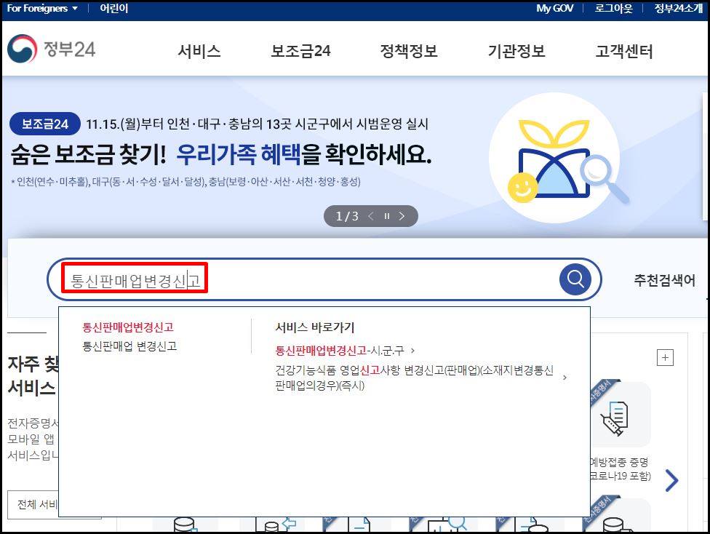Open 통신판매업변경신고-시.군.구 service shortcut
The width and height of the screenshot is (710, 534).
click(x=340, y=350)
